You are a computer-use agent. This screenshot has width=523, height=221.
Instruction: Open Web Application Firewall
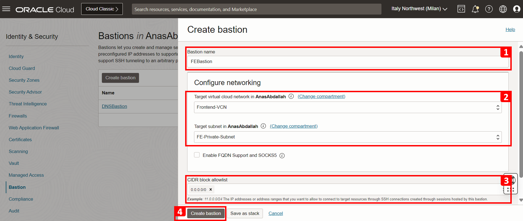pos(34,128)
